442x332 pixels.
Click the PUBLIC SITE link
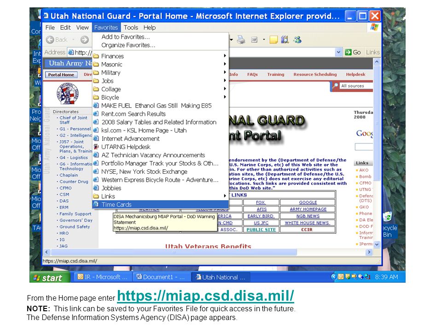click(262, 230)
